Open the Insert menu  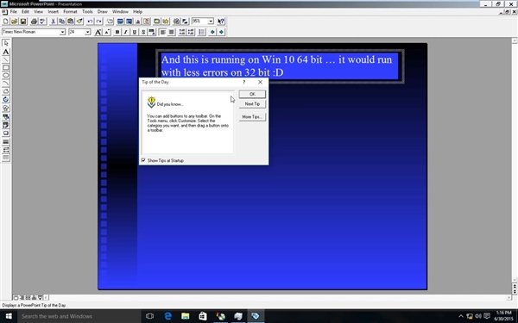click(53, 11)
